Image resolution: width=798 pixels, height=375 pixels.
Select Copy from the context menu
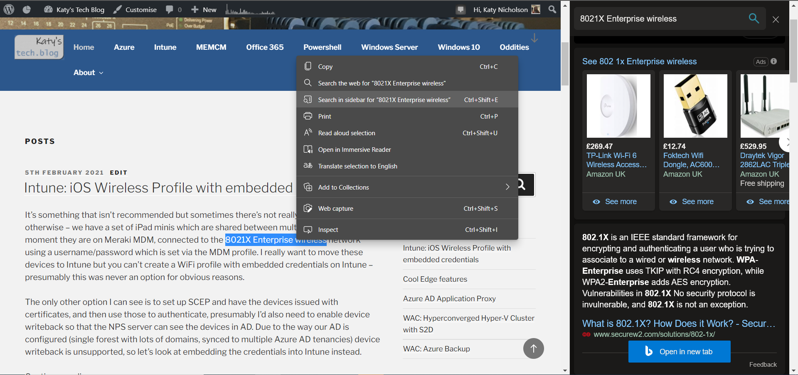pyautogui.click(x=325, y=66)
